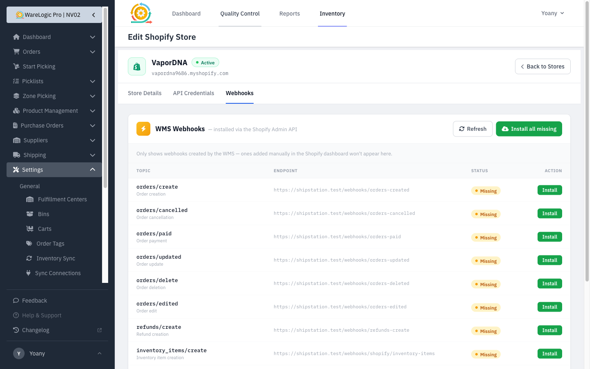Click the Settings tools icon
590x369 pixels.
(16, 170)
